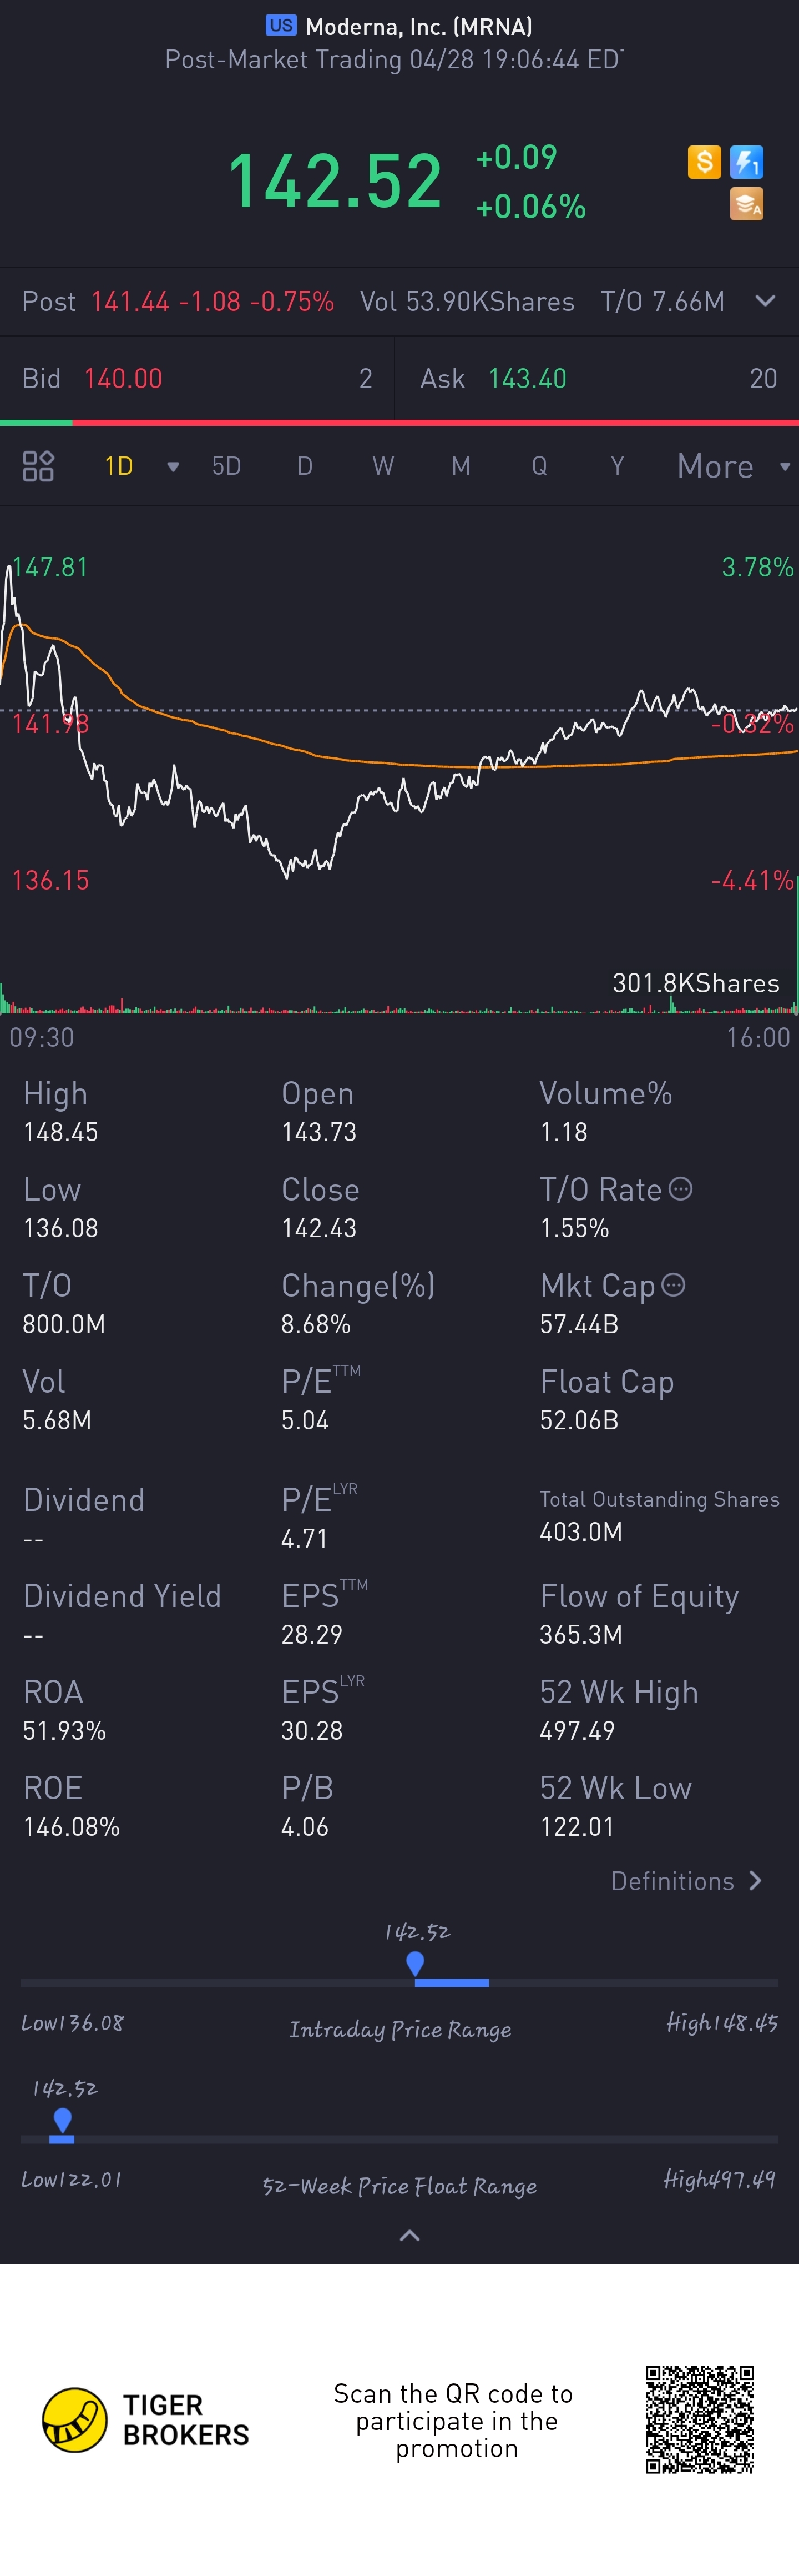Open the 1D timeframe dropdown arrow

(173, 467)
